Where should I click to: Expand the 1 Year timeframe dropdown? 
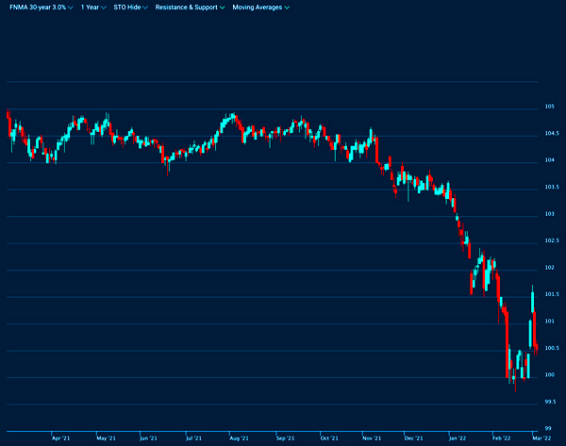click(93, 7)
